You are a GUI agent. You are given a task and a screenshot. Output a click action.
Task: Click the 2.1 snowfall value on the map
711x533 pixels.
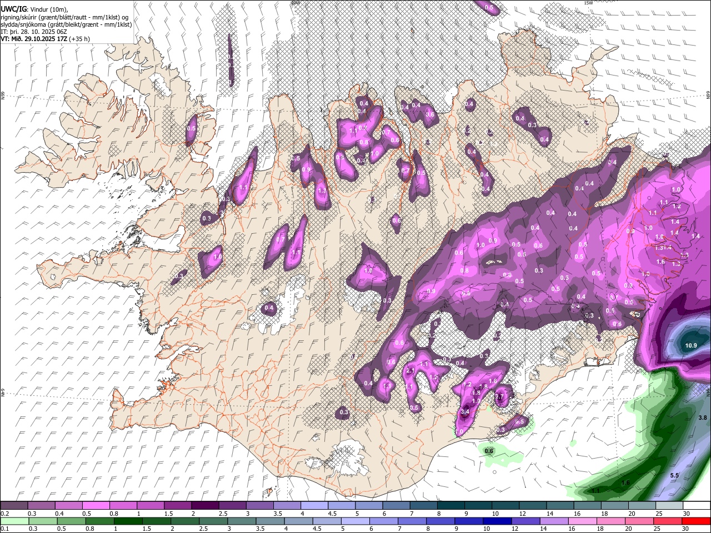click(x=411, y=370)
